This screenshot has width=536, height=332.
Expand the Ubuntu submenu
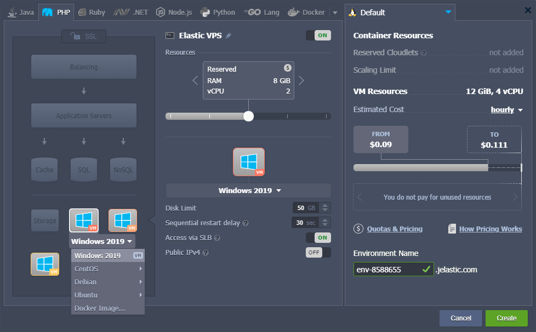coord(108,295)
